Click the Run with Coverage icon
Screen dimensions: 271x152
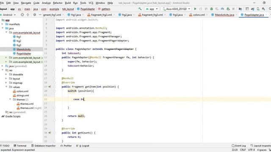click(217, 9)
